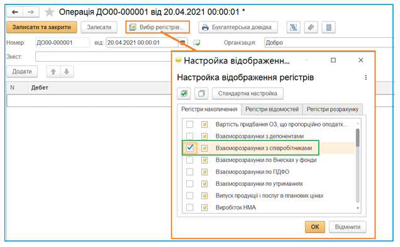Image resolution: width=400 pixels, height=247 pixels.
Task: Check all registers in settings dialog
Action: pos(184,93)
